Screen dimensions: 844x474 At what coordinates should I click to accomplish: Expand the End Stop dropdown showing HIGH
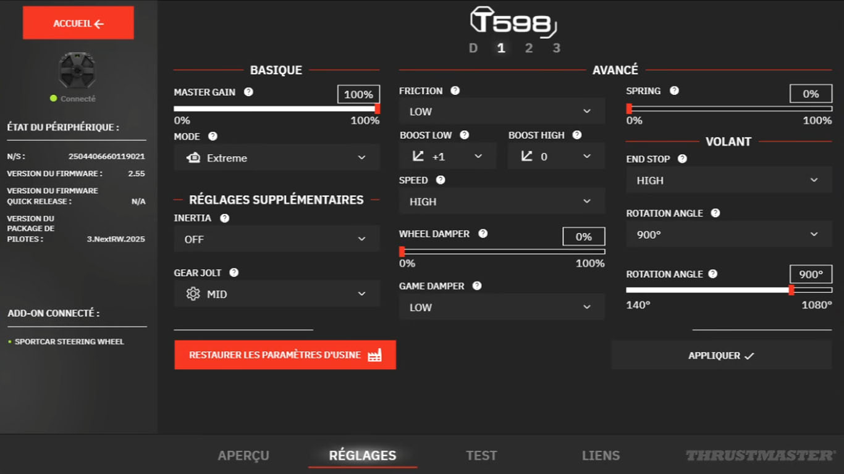729,180
